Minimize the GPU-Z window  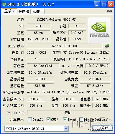point(97,4)
